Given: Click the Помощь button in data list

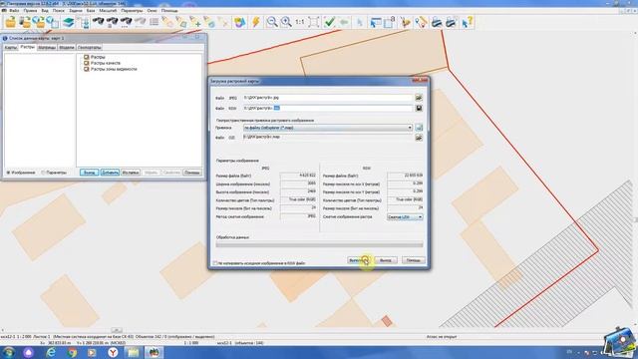Looking at the screenshot, I should (192, 173).
